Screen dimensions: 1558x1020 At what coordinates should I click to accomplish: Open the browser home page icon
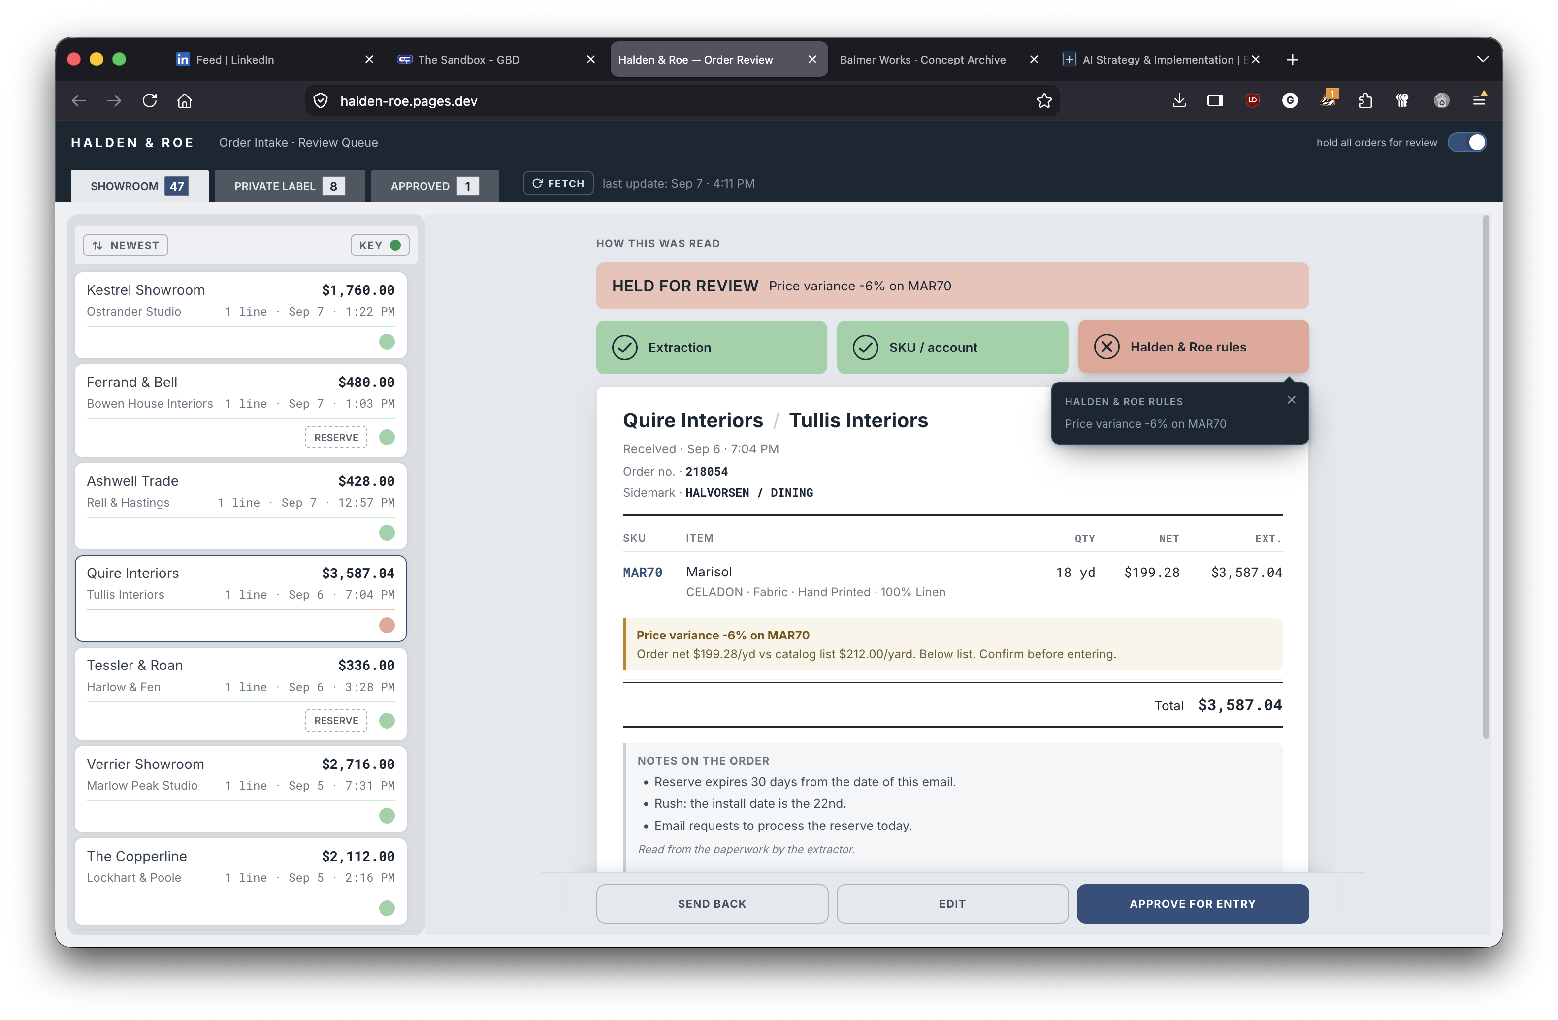(185, 101)
